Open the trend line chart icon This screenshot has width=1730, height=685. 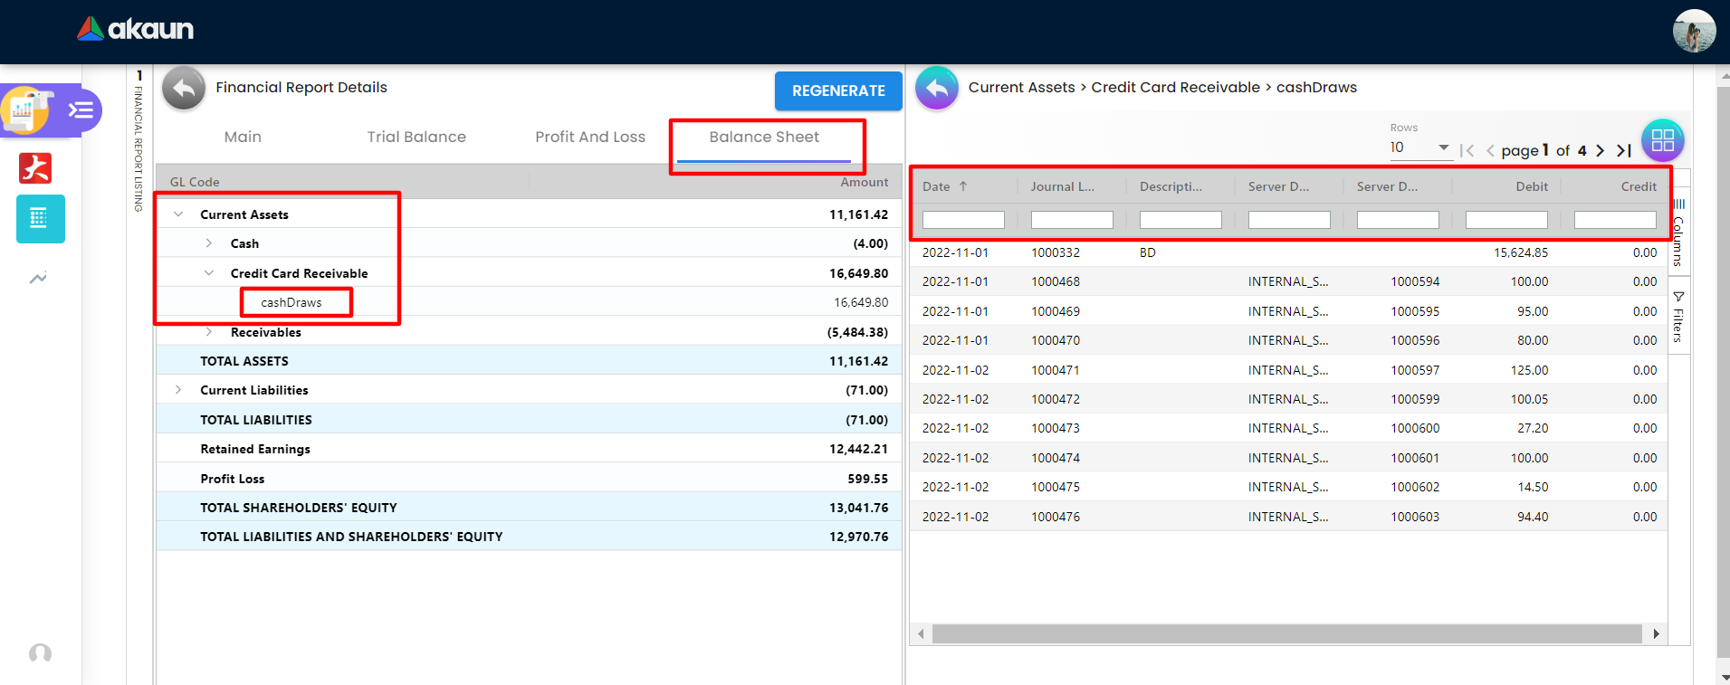[x=38, y=278]
